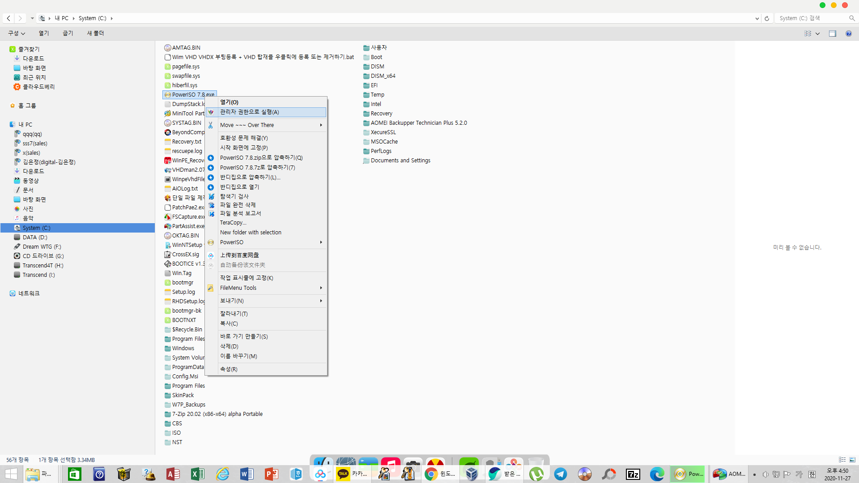Open KakaoTalk taskbar button
This screenshot has width=859, height=483.
(352, 474)
